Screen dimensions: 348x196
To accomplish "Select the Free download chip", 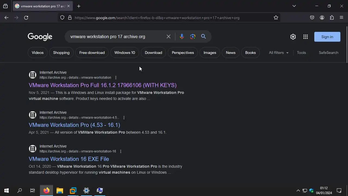I will pyautogui.click(x=92, y=53).
